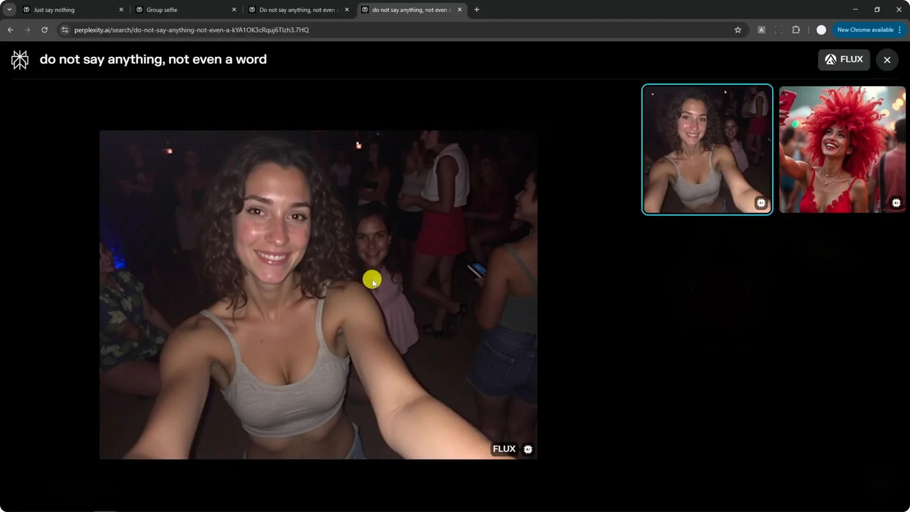Click the text-size 'A' icon in the toolbar
This screenshot has width=910, height=512.
(x=762, y=29)
